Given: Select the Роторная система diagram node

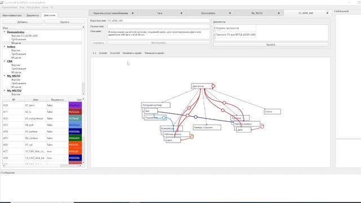Looking at the screenshot, I should 156,105.
